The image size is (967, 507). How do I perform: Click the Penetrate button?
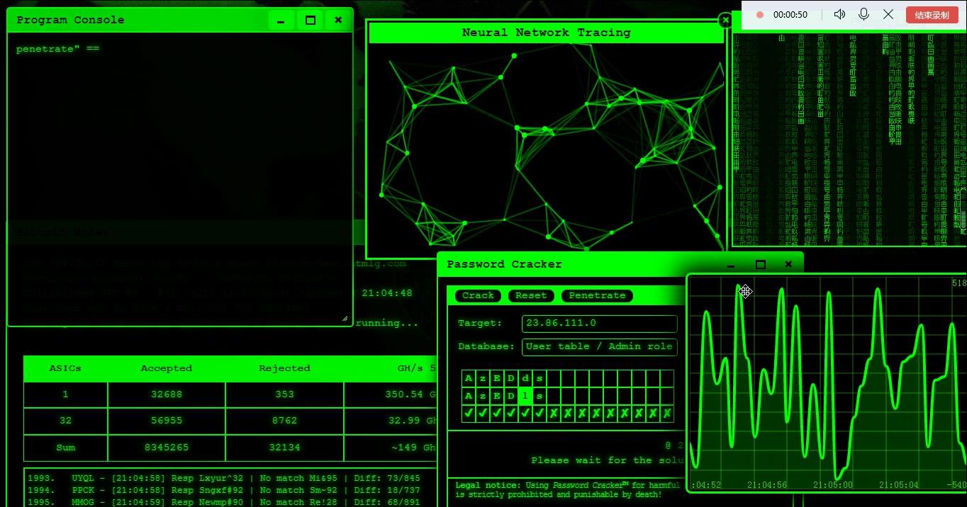pyautogui.click(x=597, y=295)
